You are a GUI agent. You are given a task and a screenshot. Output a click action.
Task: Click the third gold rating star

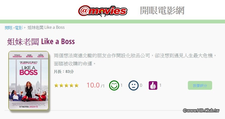tap(66, 85)
